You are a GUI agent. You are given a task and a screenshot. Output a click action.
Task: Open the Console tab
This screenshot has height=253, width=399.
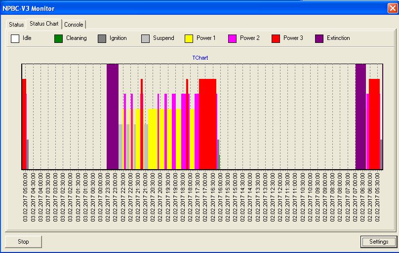click(x=74, y=25)
